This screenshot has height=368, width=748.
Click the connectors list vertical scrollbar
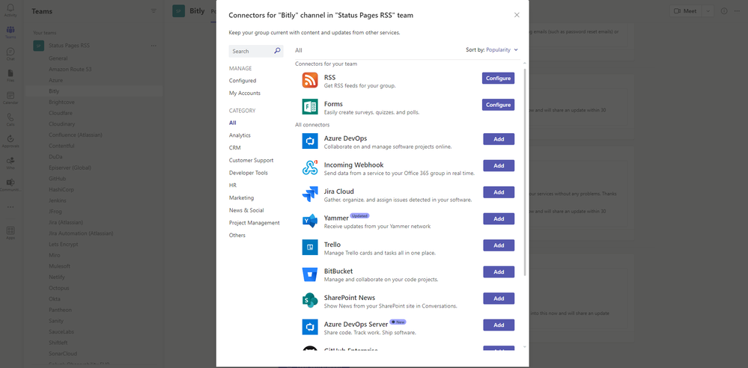point(525,171)
